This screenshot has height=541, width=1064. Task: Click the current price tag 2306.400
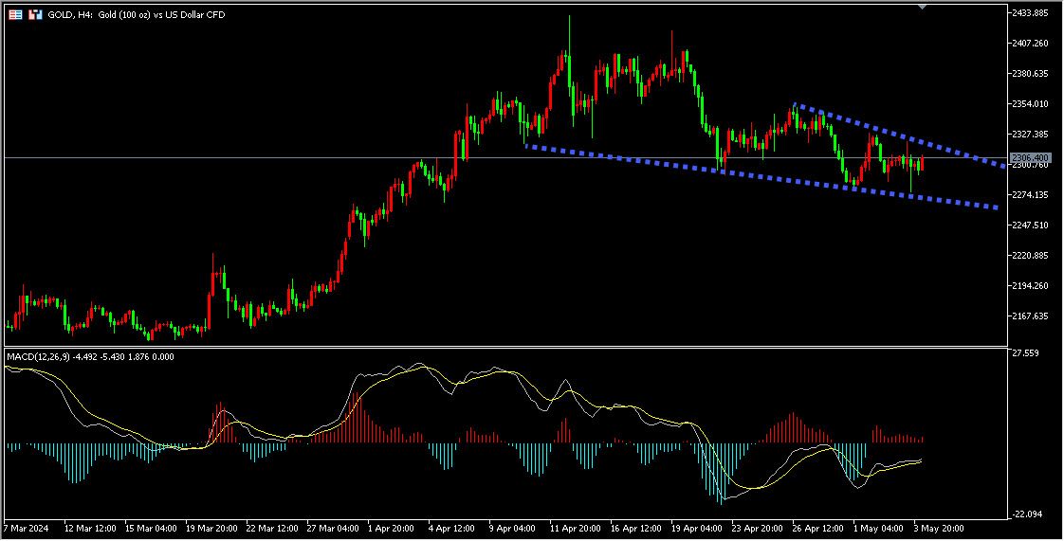[x=1030, y=157]
